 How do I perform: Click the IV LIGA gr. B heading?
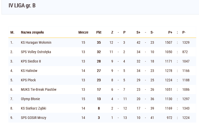click(22, 6)
